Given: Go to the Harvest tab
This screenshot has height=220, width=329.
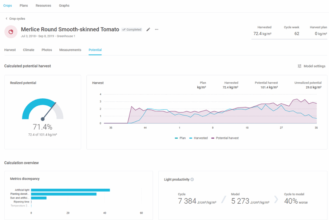Looking at the screenshot, I should coord(10,50).
